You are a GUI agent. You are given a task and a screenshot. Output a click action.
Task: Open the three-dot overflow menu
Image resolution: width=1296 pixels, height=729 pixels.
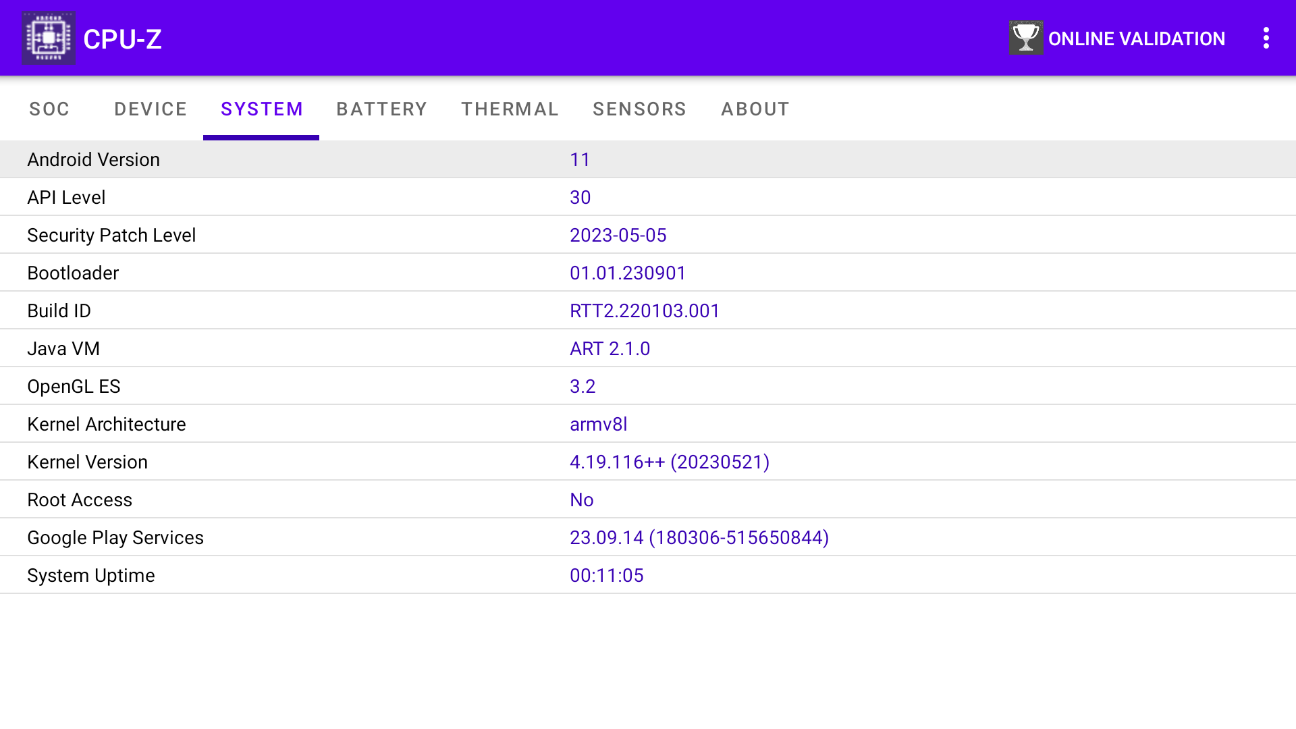pos(1266,38)
